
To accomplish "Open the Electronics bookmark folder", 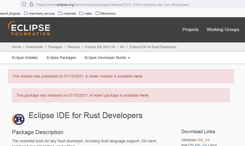I will click(106, 14).
